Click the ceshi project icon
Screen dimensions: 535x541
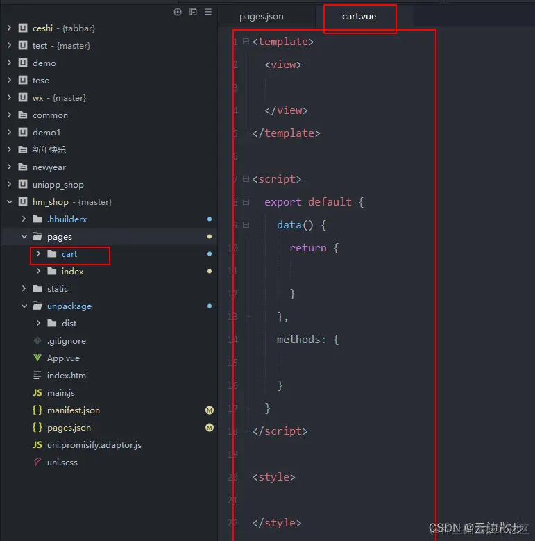tap(23, 28)
